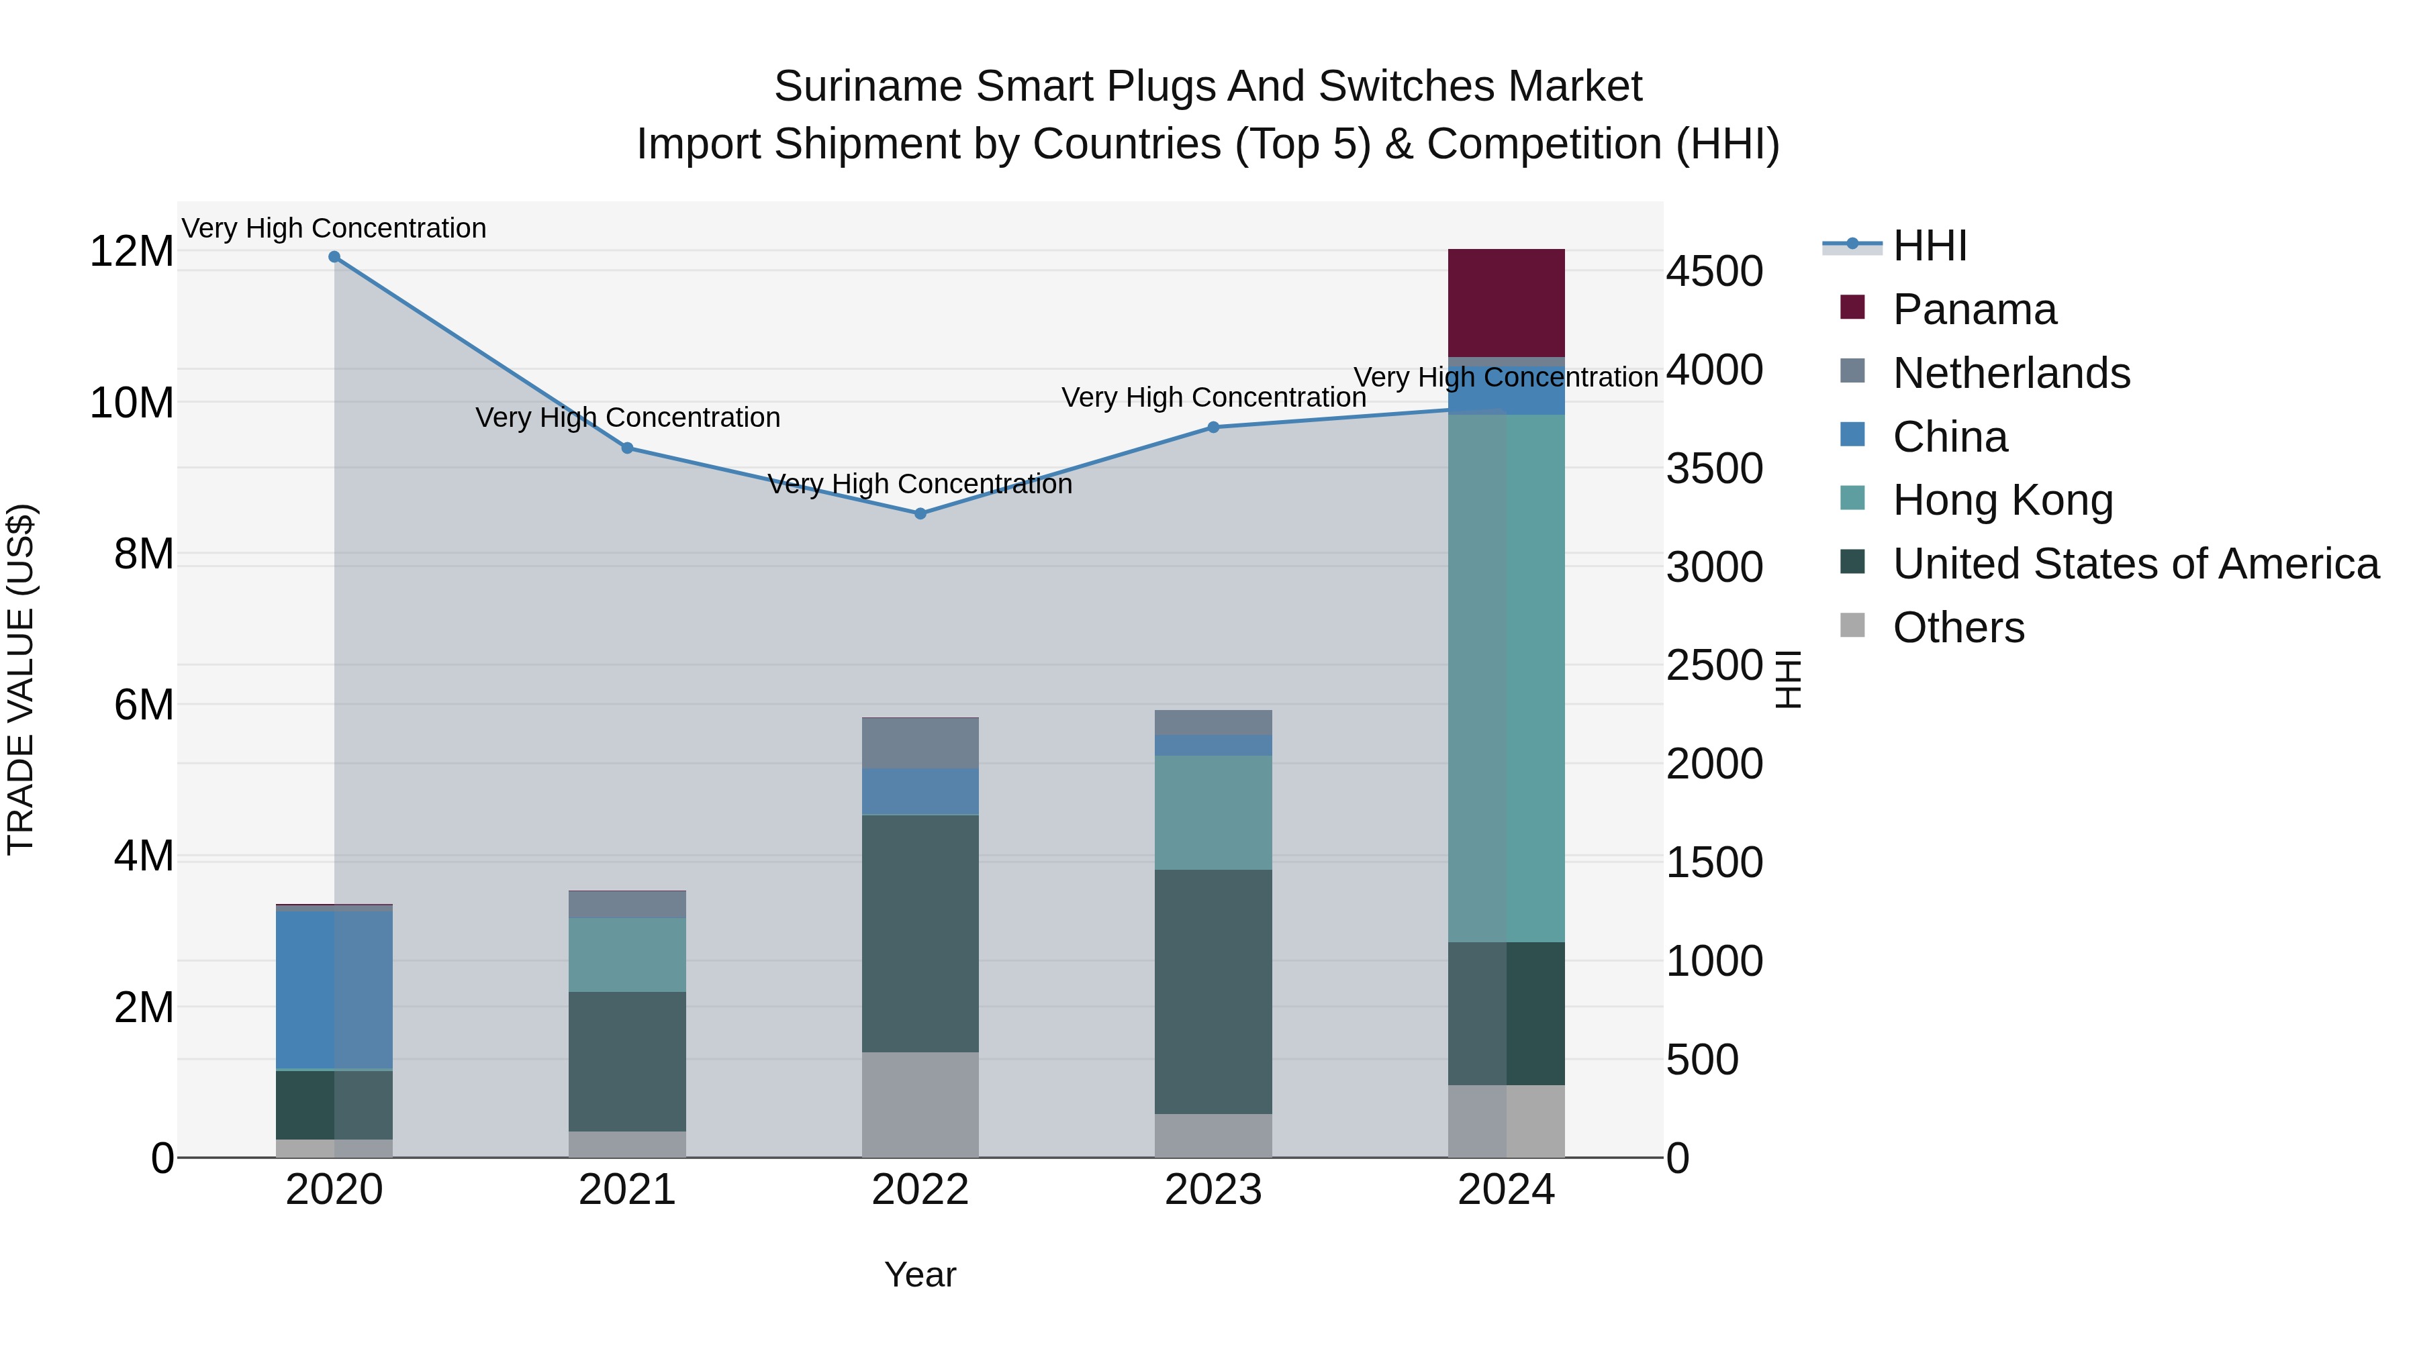Toggle Others series in the legend
2417x1359 pixels.
pyautogui.click(x=1932, y=627)
